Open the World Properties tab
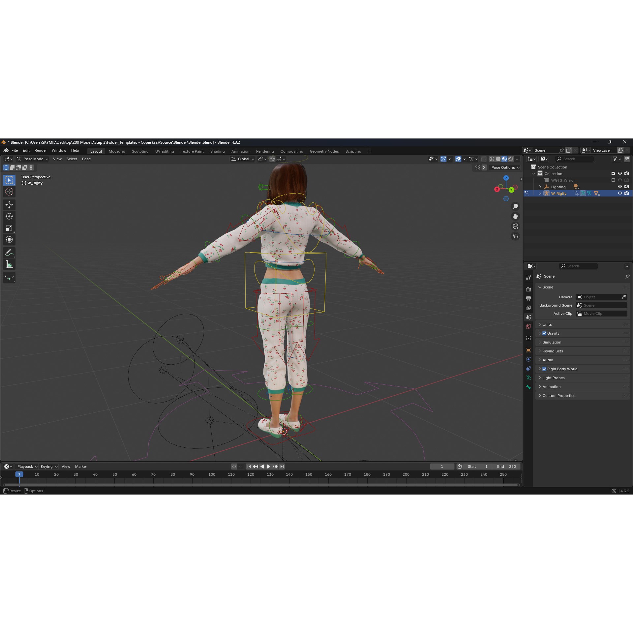633x633 pixels. (x=529, y=326)
